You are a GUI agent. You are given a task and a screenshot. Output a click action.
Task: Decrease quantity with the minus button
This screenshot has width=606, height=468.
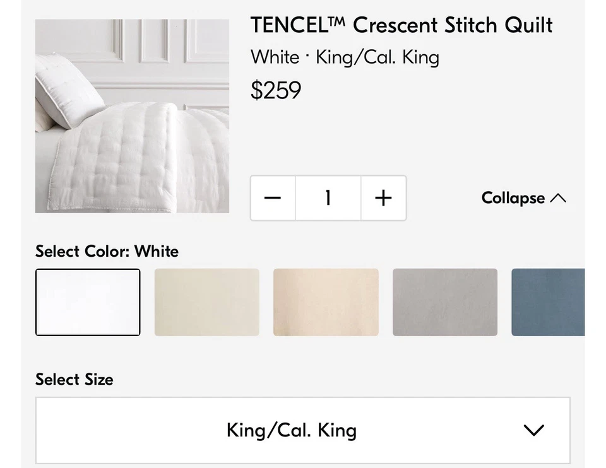[x=273, y=198]
